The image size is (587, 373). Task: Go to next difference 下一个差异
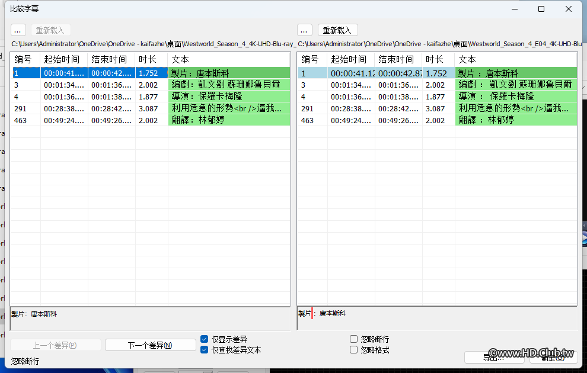tap(150, 345)
